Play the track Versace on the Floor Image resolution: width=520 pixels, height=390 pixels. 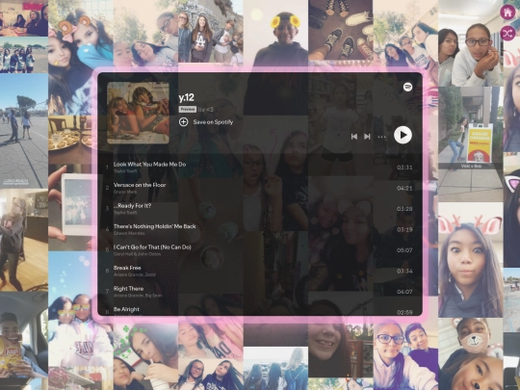pos(140,185)
